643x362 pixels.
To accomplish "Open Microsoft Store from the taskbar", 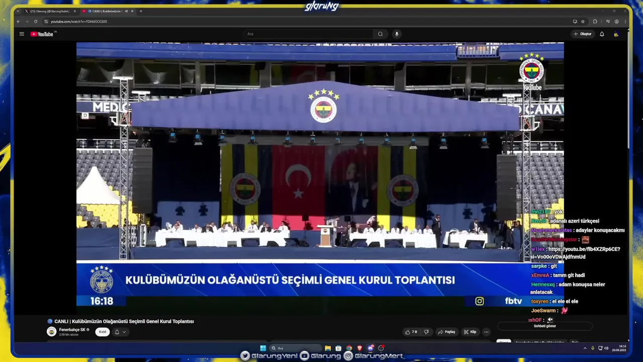I will pyautogui.click(x=338, y=348).
